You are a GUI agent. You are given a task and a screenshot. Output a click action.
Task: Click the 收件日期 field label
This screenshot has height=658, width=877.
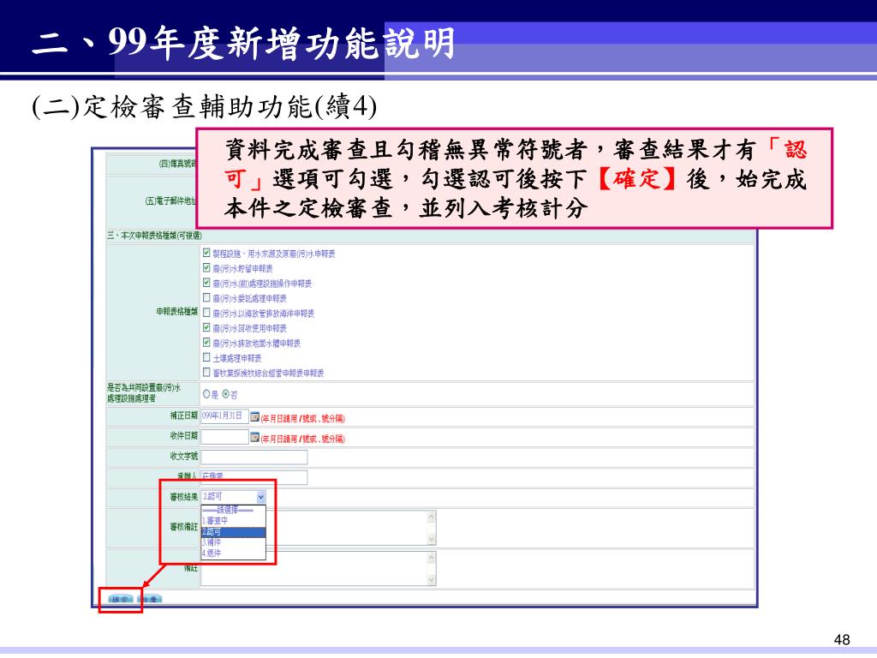(x=184, y=436)
